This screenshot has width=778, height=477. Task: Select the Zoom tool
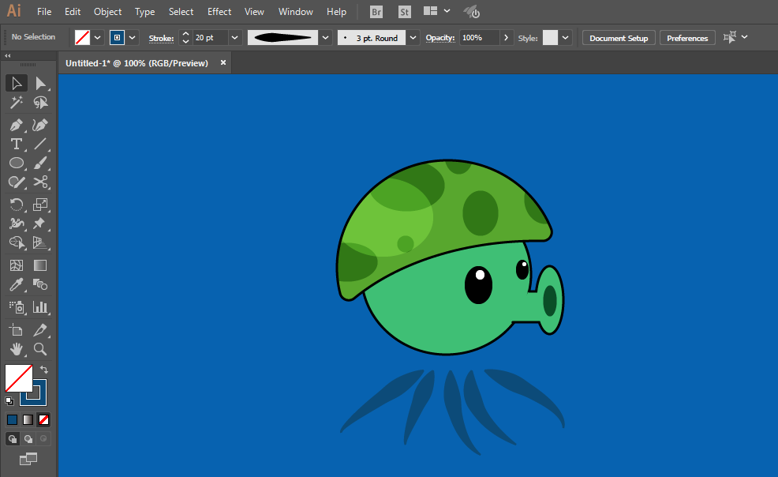(x=40, y=348)
